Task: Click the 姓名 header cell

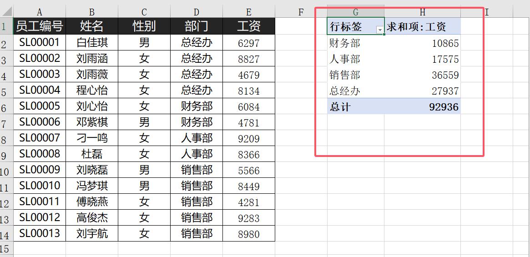Action: click(91, 26)
